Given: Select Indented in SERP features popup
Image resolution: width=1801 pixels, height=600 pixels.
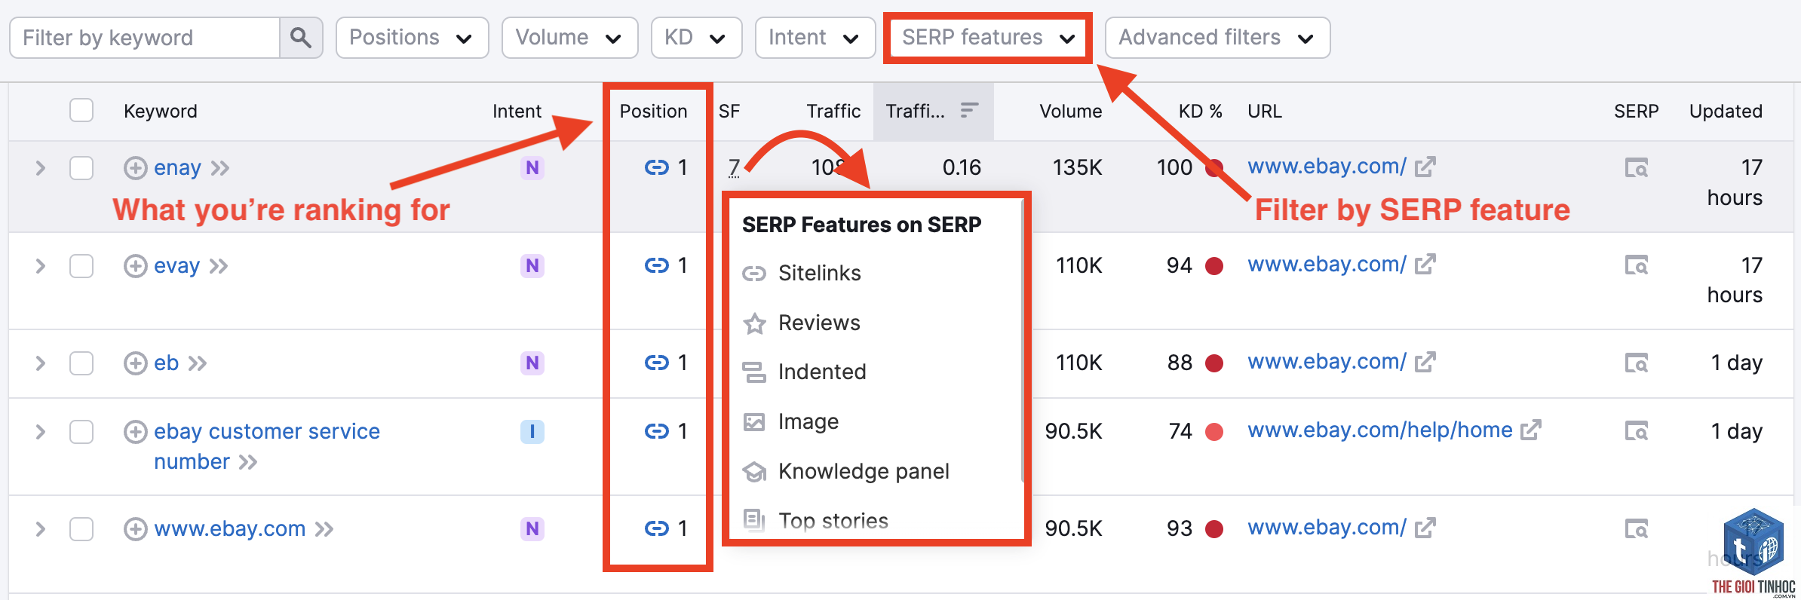Looking at the screenshot, I should 804,372.
